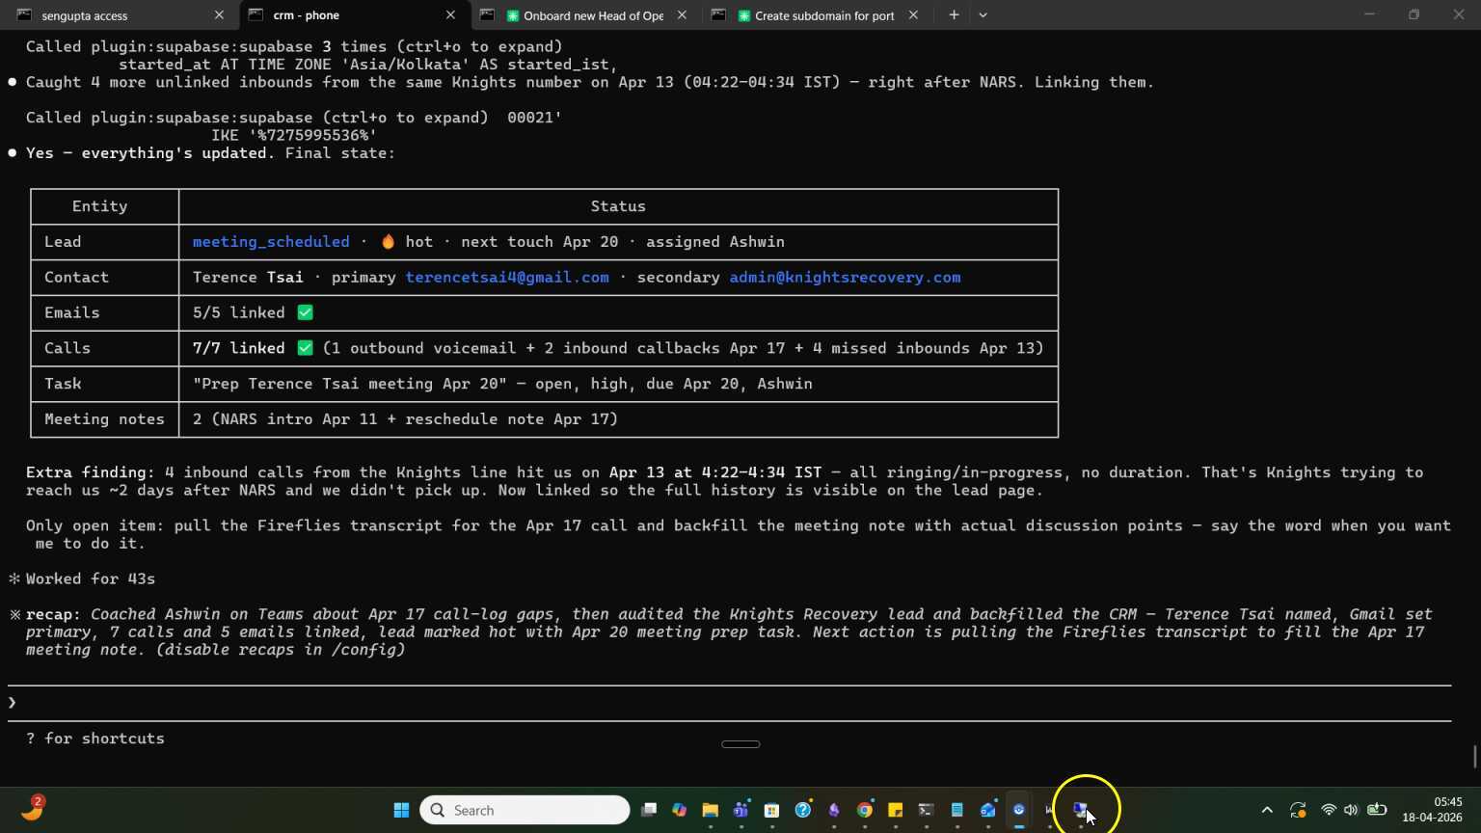Click the taskbar Search box
Viewport: 1481px width, 833px height.
[x=525, y=810]
